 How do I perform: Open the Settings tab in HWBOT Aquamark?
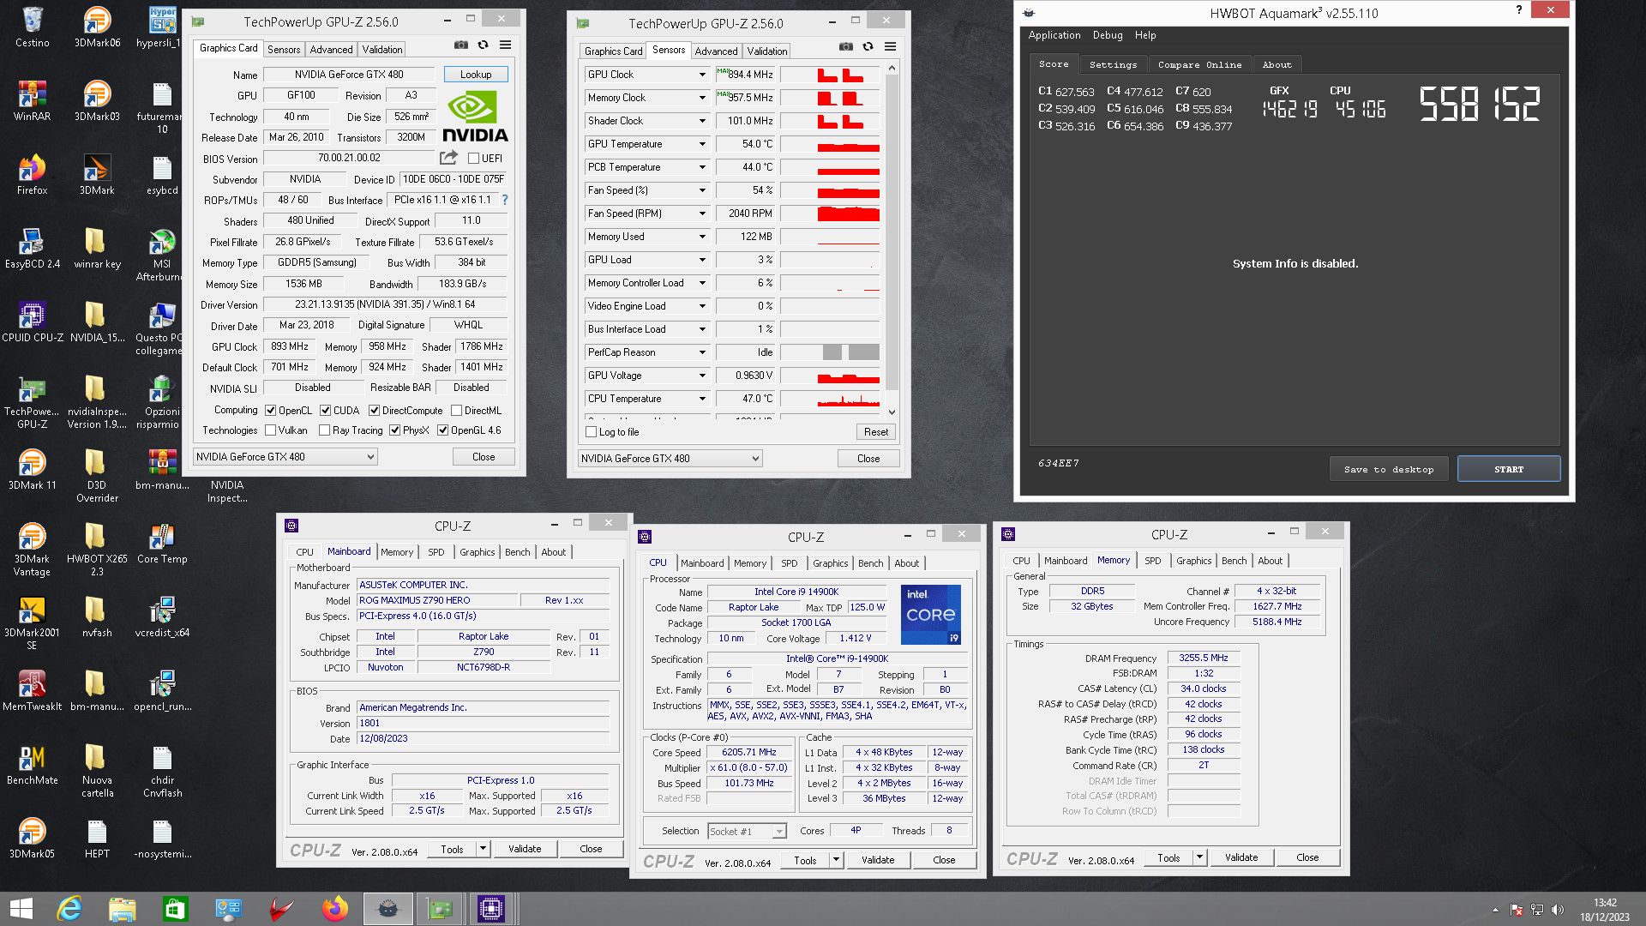[x=1113, y=64]
